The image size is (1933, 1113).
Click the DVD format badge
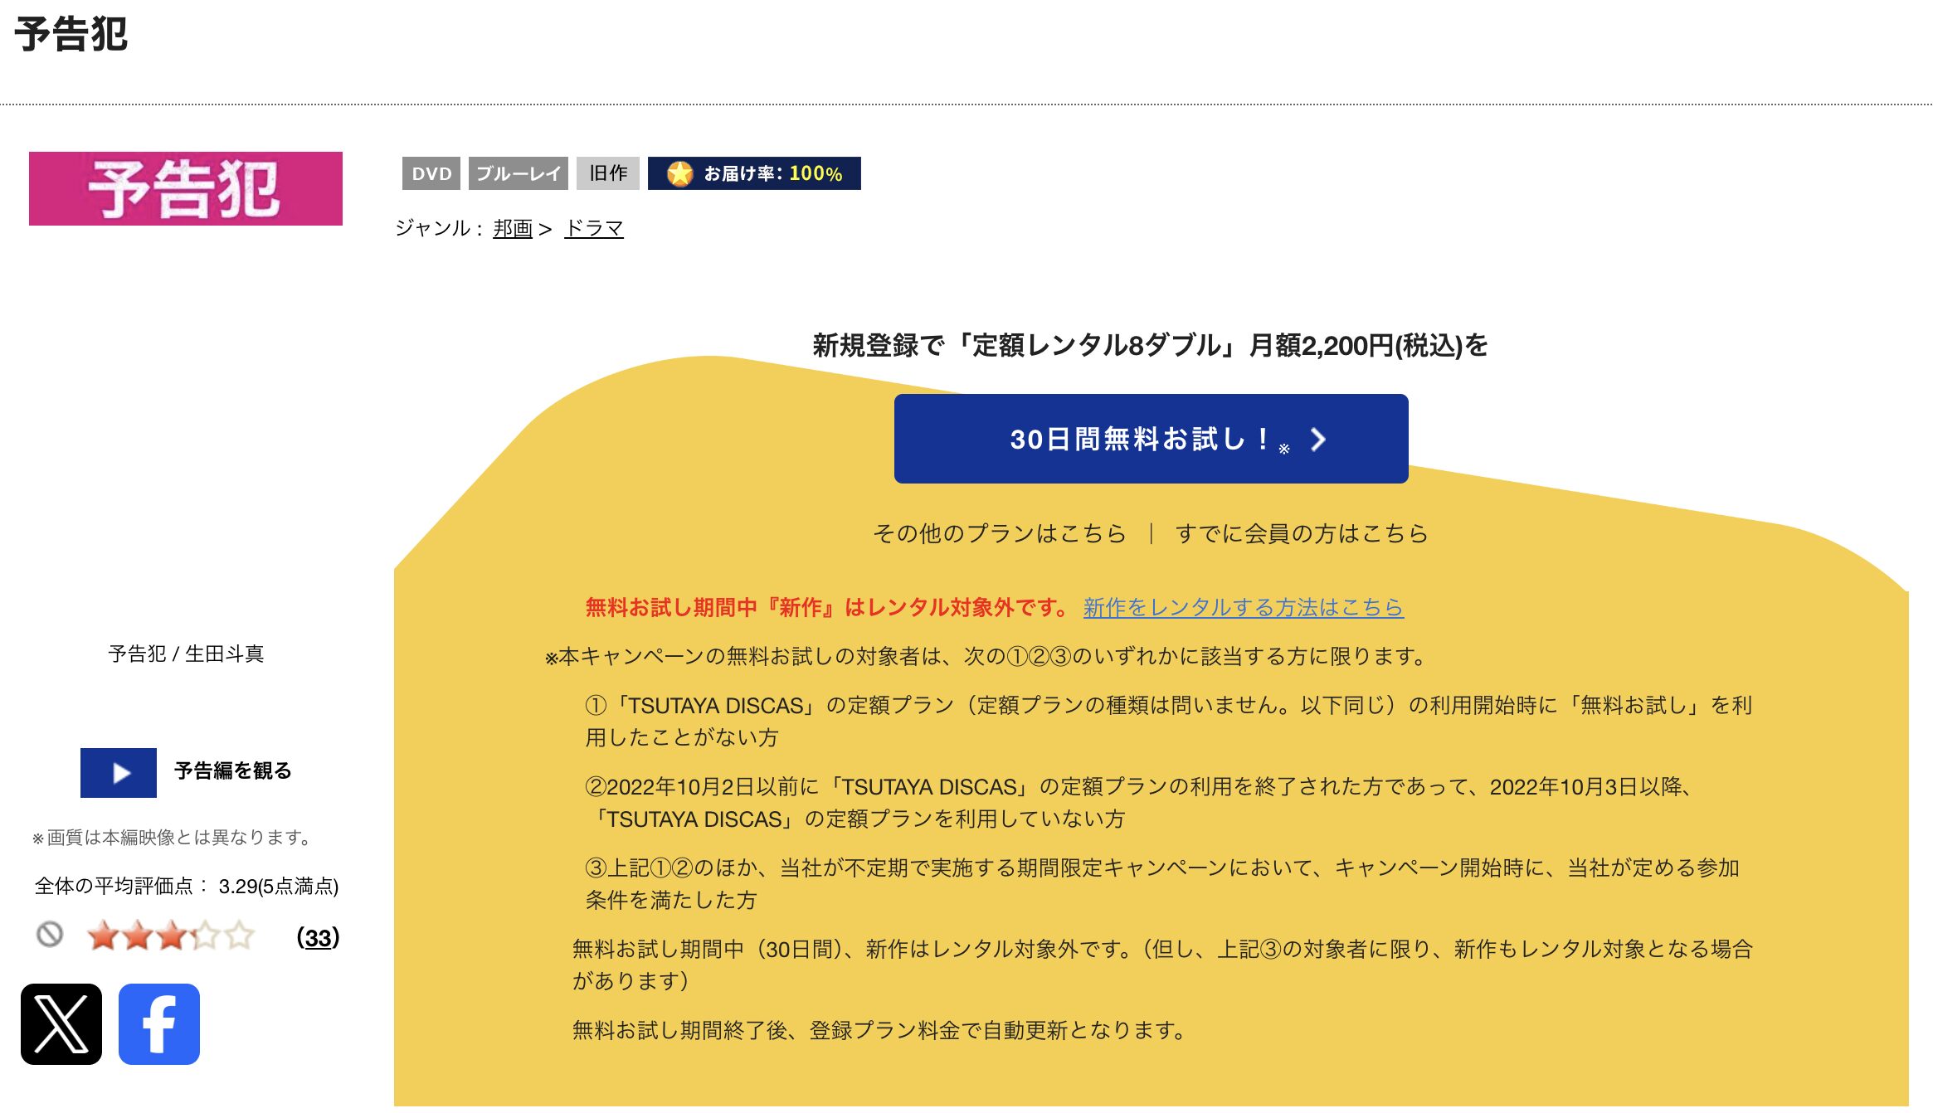coord(431,173)
